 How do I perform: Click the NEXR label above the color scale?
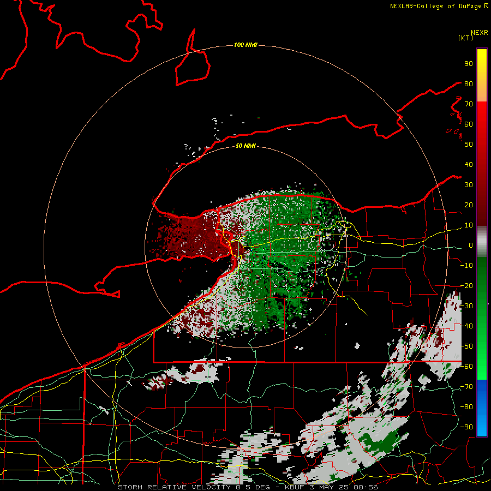(480, 33)
